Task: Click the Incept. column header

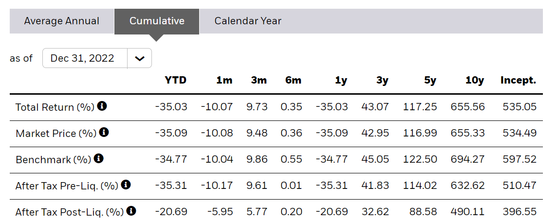Action: coord(518,80)
